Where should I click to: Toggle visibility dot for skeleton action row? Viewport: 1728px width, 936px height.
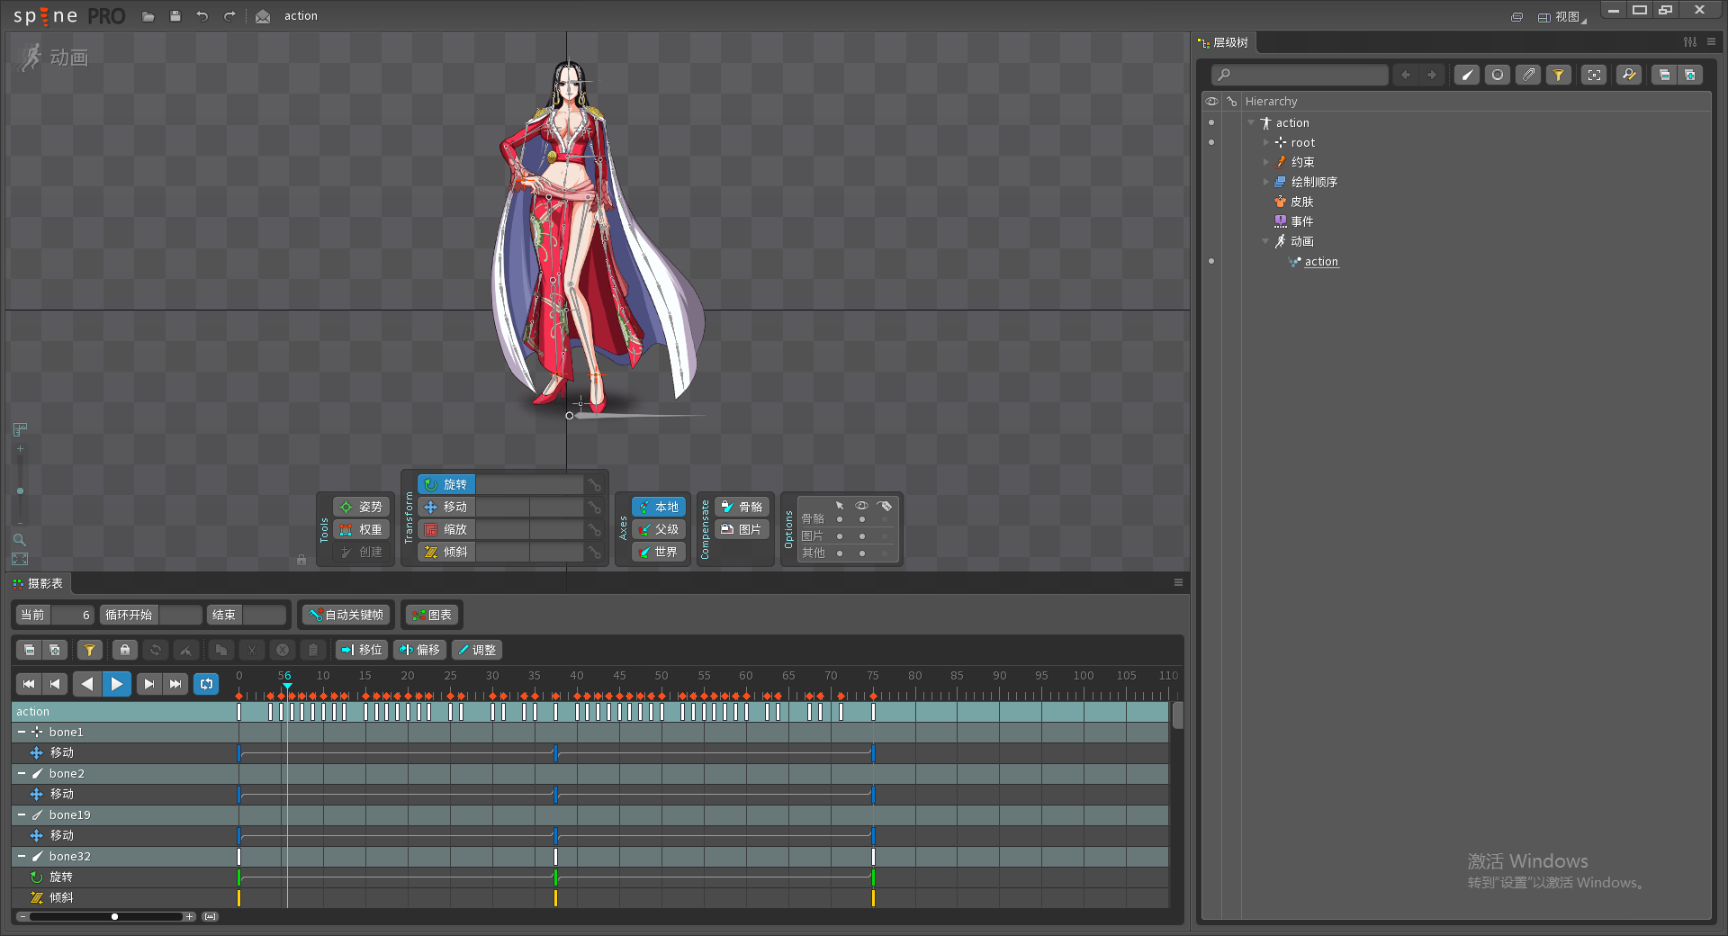pyautogui.click(x=1211, y=122)
